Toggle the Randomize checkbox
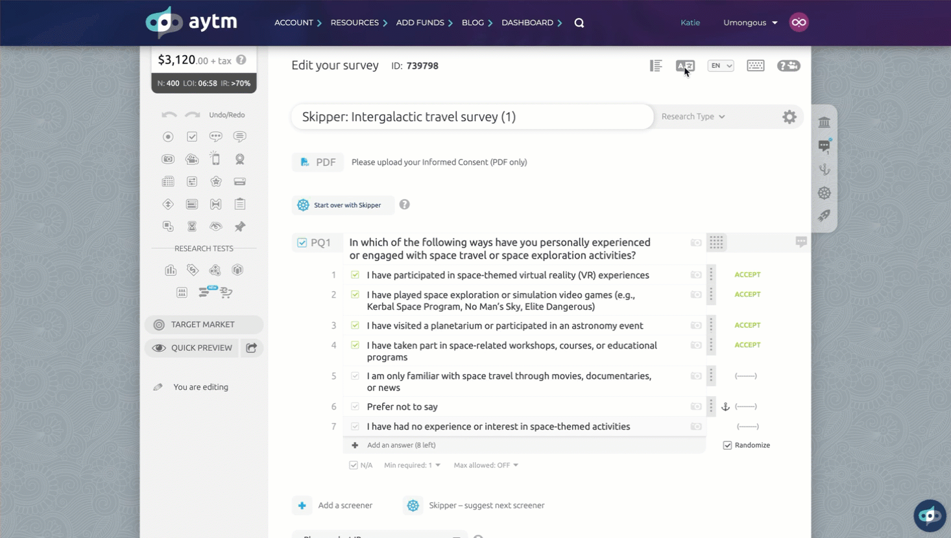This screenshot has width=951, height=538. pos(727,445)
